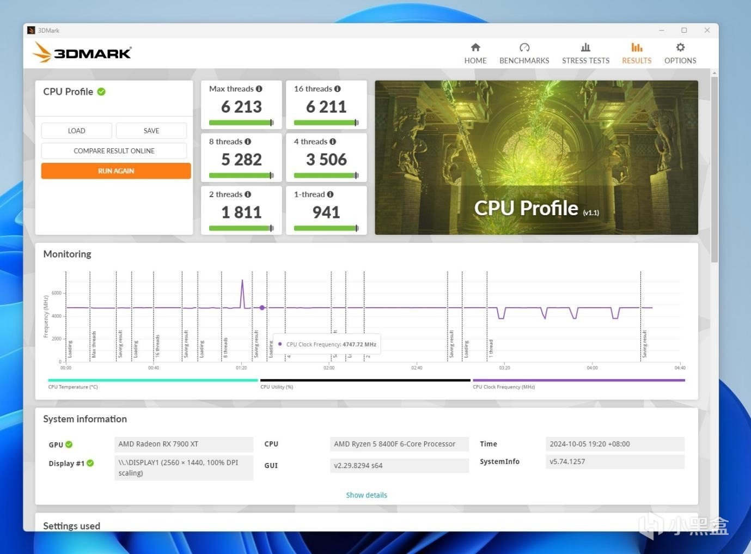Viewport: 751px width, 554px height.
Task: Toggle CPU Clock Frequency legend
Action: coord(578,383)
